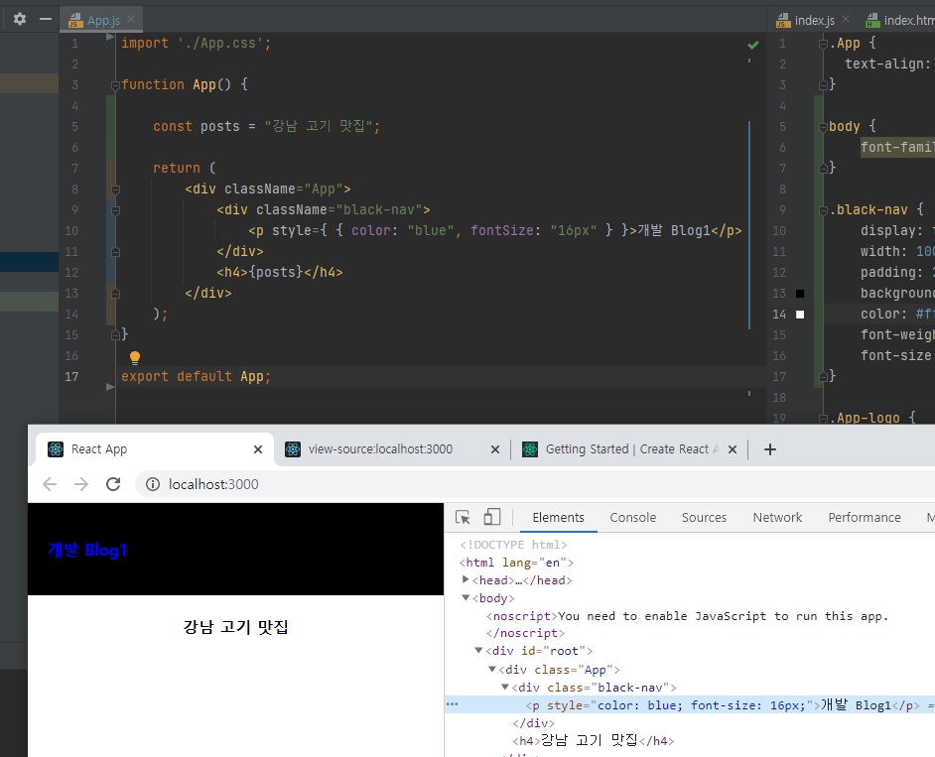Open the three-dots menu beside selected DOM row
935x757 pixels.
(x=452, y=704)
